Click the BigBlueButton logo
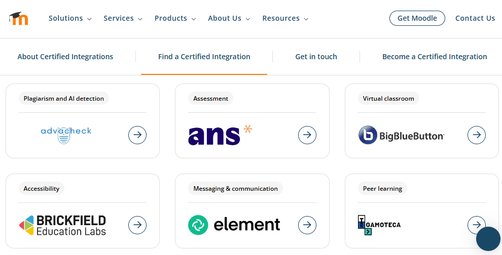The width and height of the screenshot is (502, 255). click(x=401, y=135)
